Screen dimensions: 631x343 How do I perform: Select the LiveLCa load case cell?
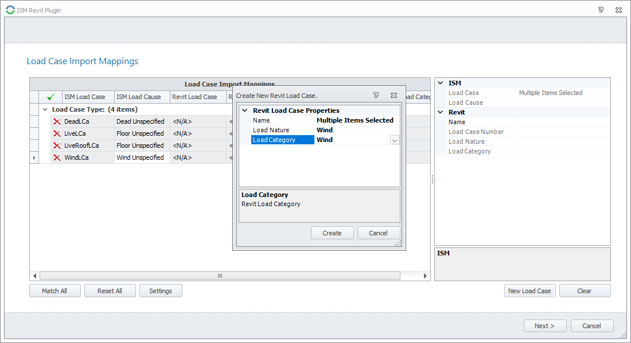click(88, 133)
